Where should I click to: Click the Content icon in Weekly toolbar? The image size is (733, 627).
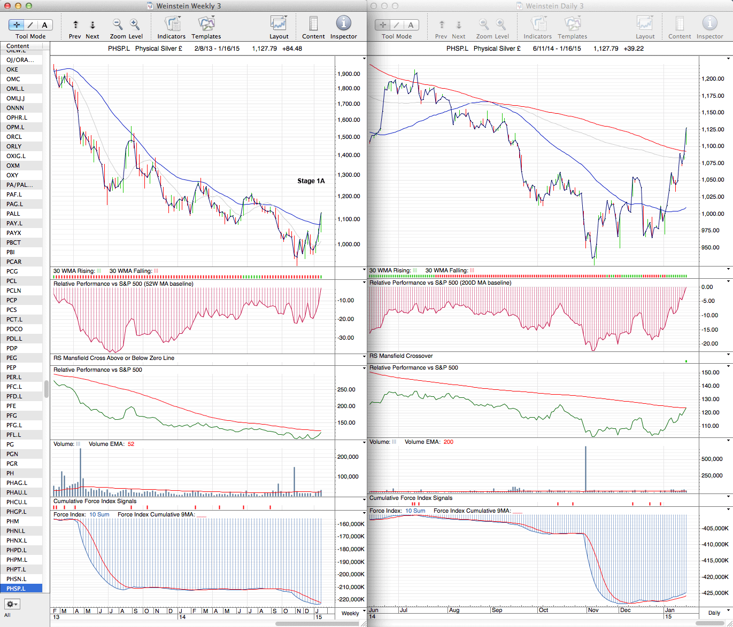313,24
